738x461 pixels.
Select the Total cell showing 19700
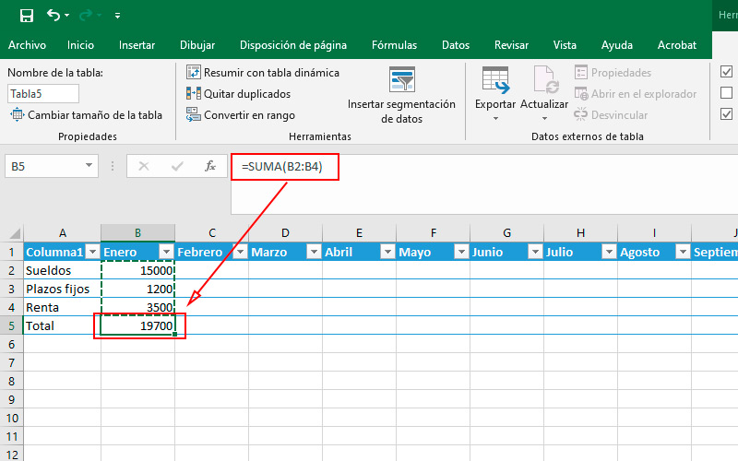coord(138,326)
